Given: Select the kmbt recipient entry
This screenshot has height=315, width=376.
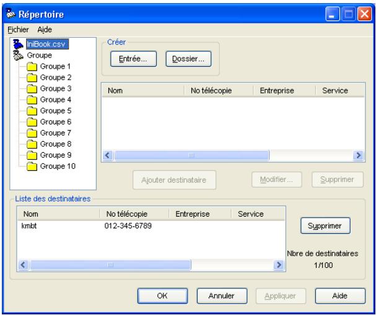Looking at the screenshot, I should tap(29, 226).
